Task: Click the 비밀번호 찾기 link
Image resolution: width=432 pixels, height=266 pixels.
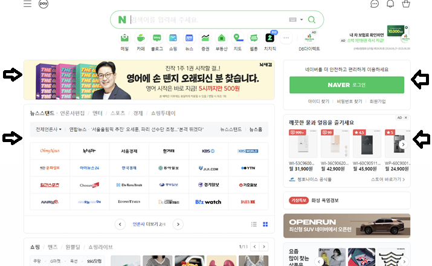Action: [x=349, y=102]
